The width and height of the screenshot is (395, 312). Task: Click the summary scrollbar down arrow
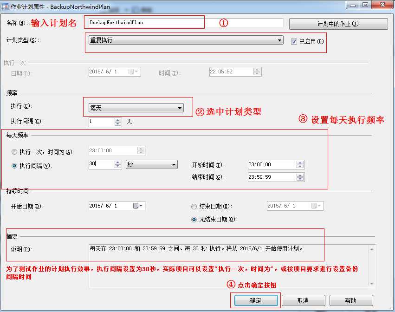372,284
